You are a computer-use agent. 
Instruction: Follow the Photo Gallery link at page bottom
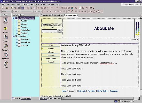point(103,91)
